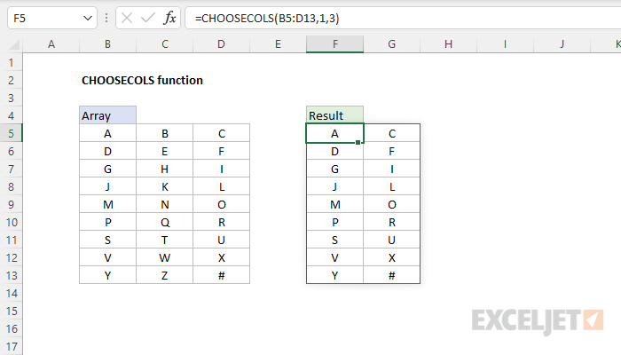The image size is (621, 355).
Task: Select cell C6 containing E
Action: 165,152
